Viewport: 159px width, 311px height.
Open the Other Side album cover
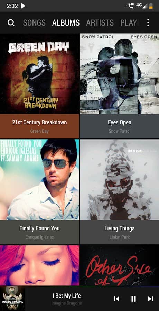click(x=120, y=265)
